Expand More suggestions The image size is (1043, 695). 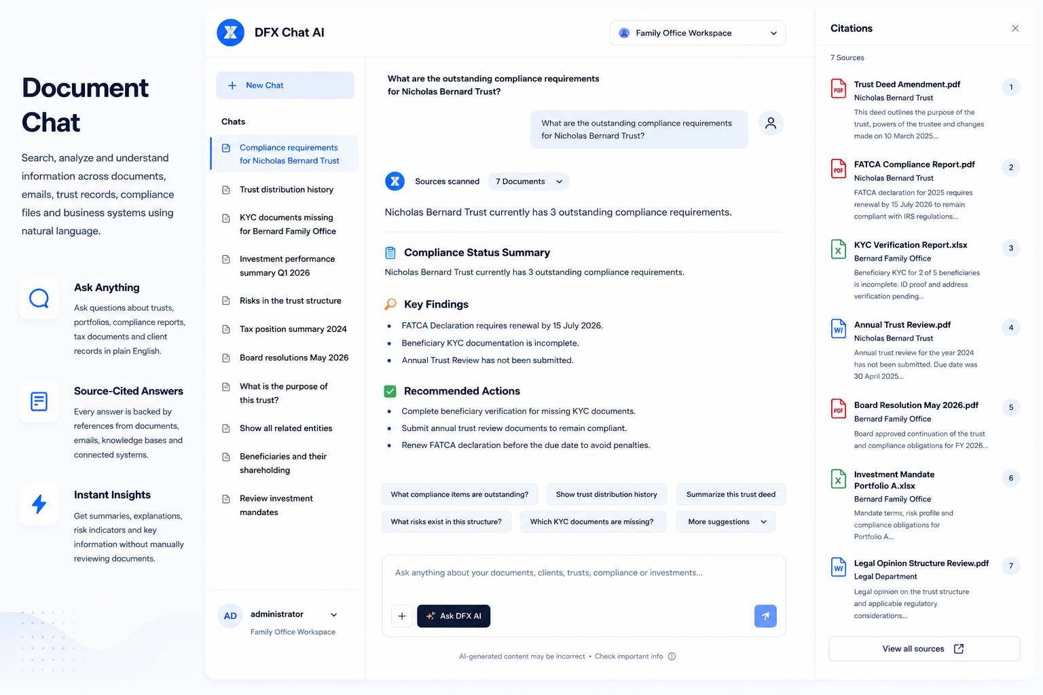pyautogui.click(x=726, y=522)
